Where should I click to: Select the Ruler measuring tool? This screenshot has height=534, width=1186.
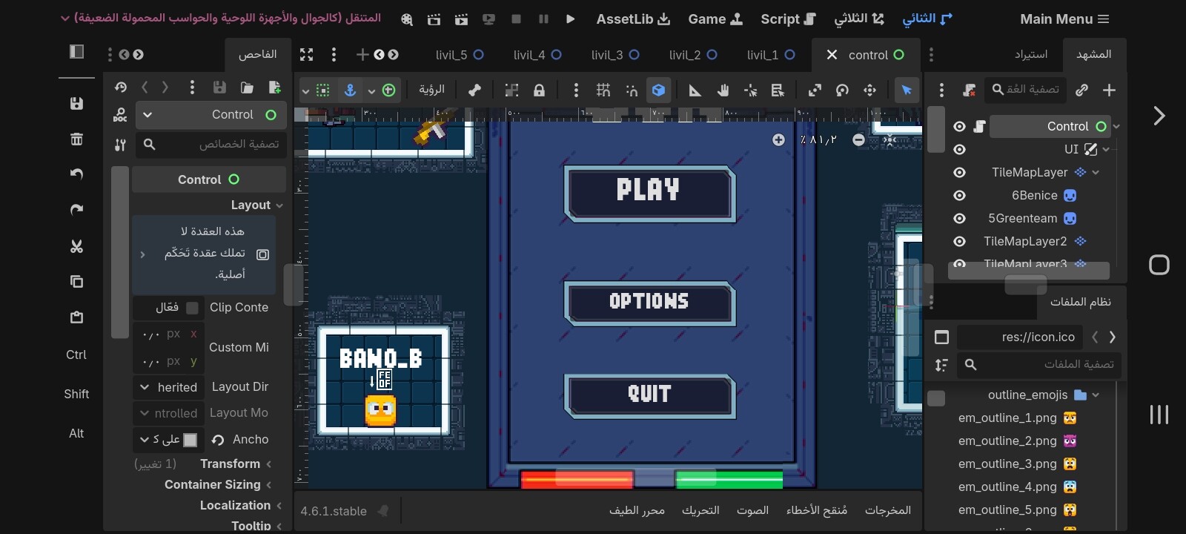coord(695,90)
